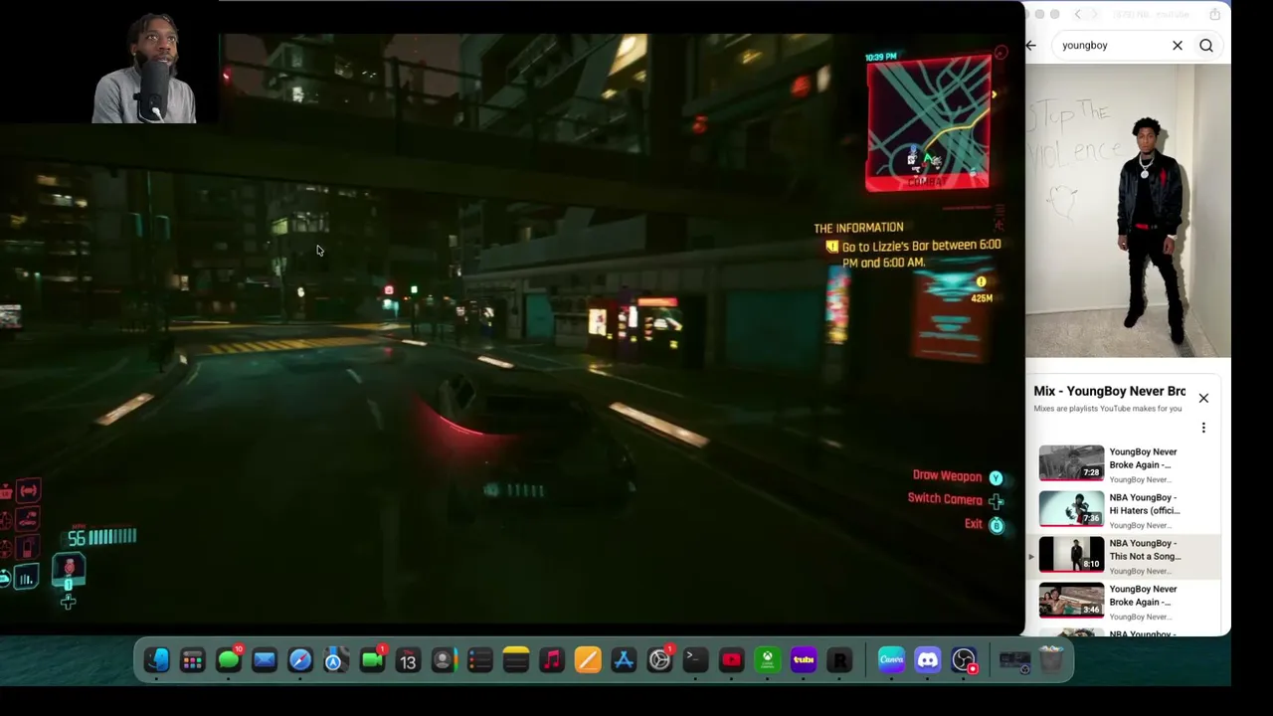Open Pages from the dock
This screenshot has width=1273, height=716.
[x=588, y=659]
